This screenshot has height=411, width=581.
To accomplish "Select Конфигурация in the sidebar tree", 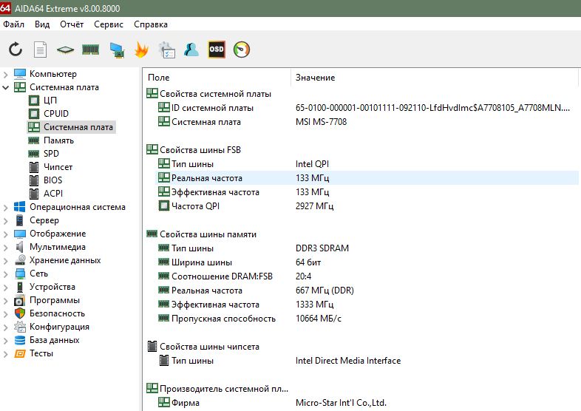I will [x=59, y=327].
